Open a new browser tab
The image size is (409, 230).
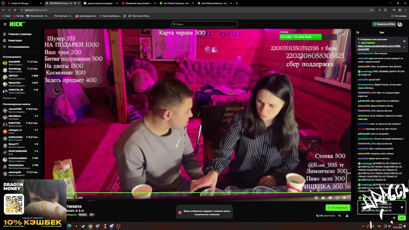coord(236,3)
